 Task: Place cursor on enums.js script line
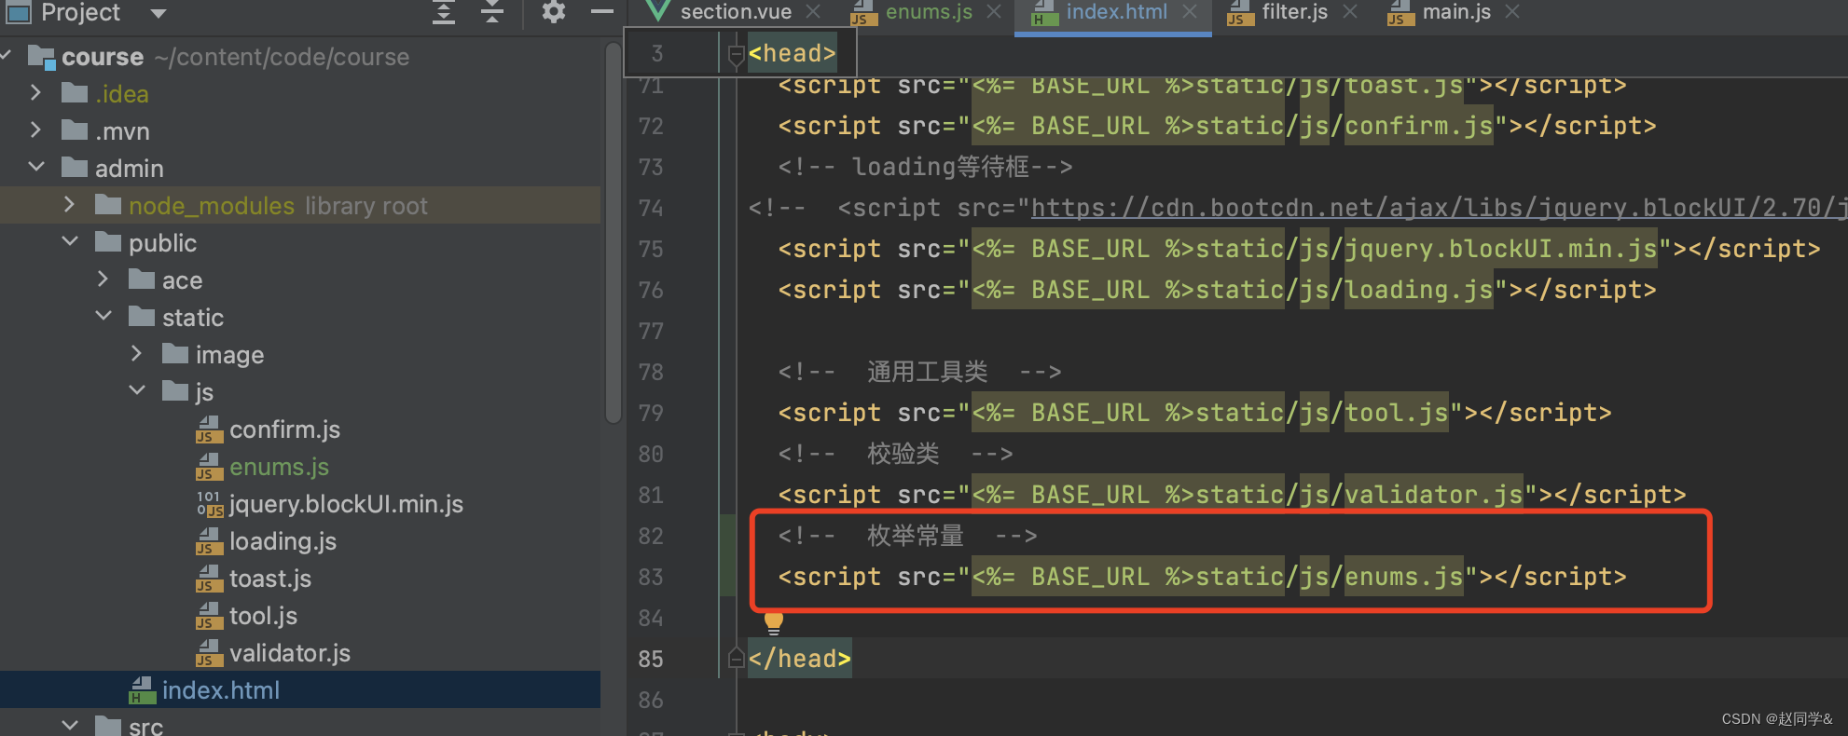pos(1202,577)
